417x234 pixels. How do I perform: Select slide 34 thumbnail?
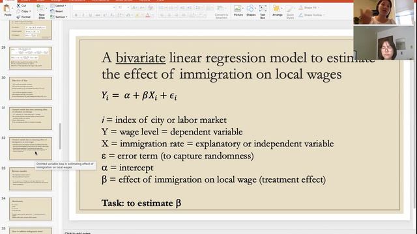(x=31, y=209)
